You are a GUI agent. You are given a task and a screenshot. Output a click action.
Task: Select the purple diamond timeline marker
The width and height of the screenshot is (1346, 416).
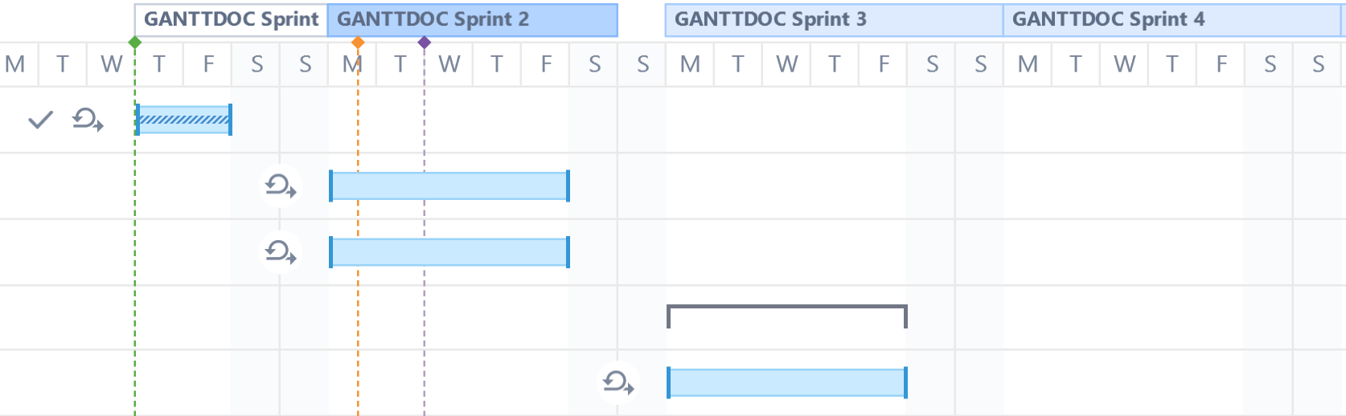tap(425, 43)
